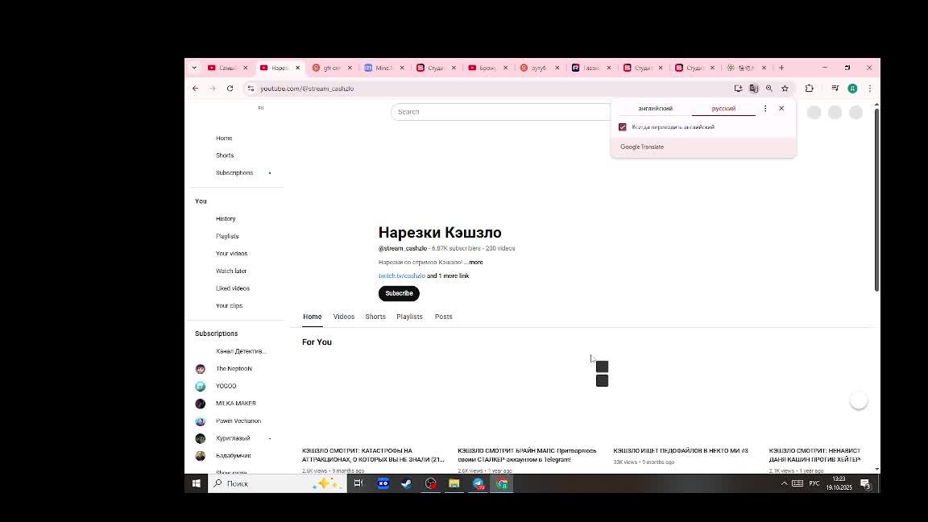The image size is (928, 522).
Task: Open site information icon in address bar
Action: click(251, 88)
